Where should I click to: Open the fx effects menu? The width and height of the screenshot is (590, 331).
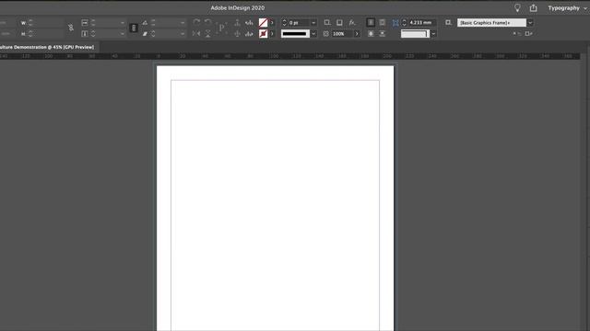click(352, 22)
